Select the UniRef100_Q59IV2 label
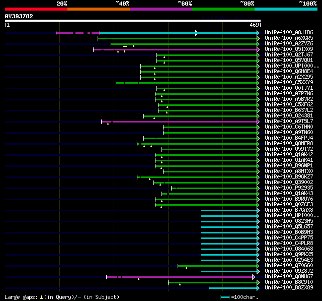Screen dimensions: 322x301 tap(289, 149)
